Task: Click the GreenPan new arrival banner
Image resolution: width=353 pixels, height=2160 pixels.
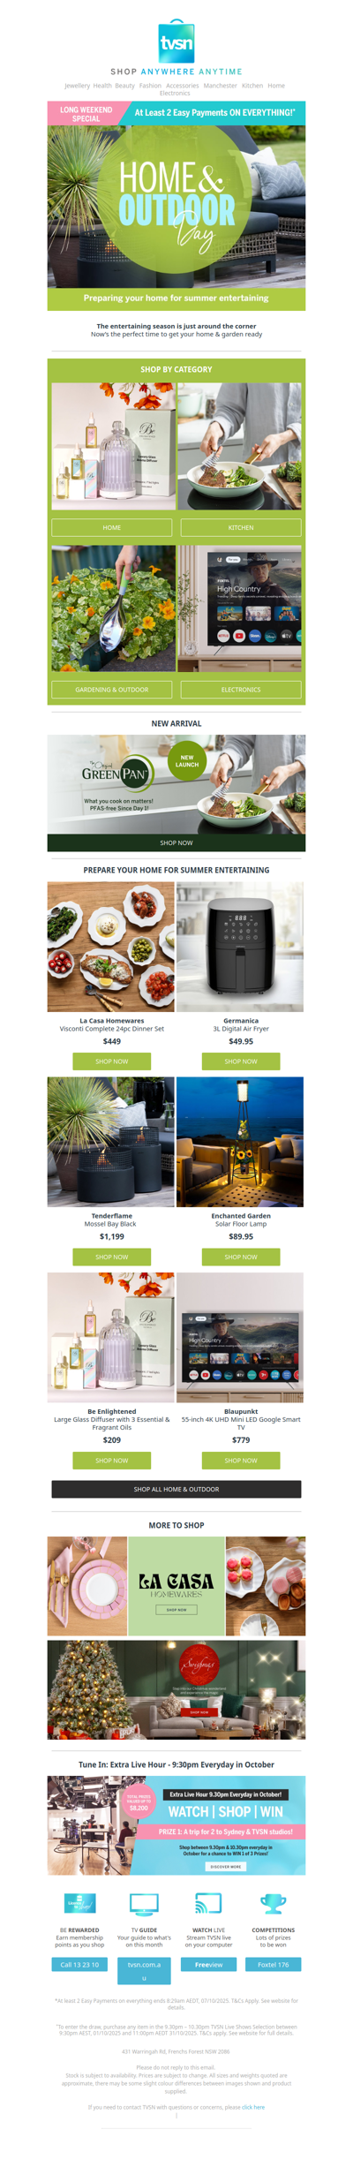Action: click(x=176, y=792)
